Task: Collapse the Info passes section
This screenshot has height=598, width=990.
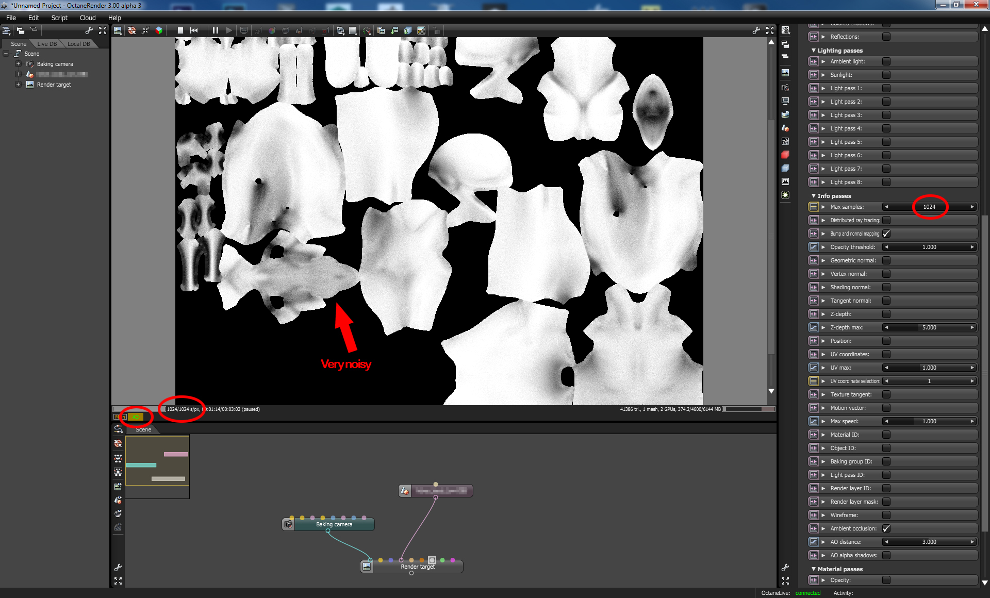Action: tap(814, 196)
